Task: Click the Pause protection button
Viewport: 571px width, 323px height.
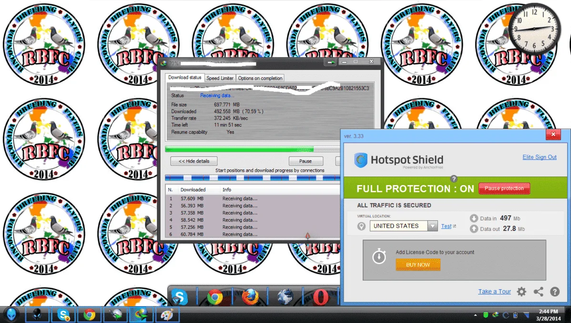Action: click(x=504, y=188)
